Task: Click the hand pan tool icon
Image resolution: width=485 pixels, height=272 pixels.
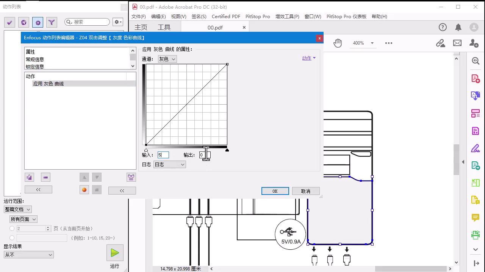Action: tap(338, 43)
